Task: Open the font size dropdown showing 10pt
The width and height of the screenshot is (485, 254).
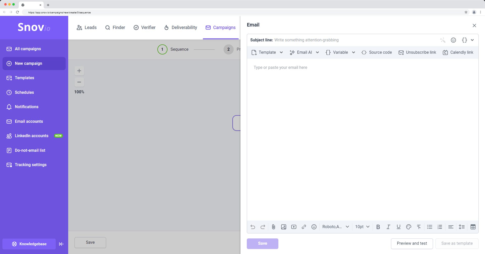Action: (x=362, y=227)
